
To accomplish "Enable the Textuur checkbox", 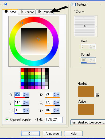I will pos(74,4).
